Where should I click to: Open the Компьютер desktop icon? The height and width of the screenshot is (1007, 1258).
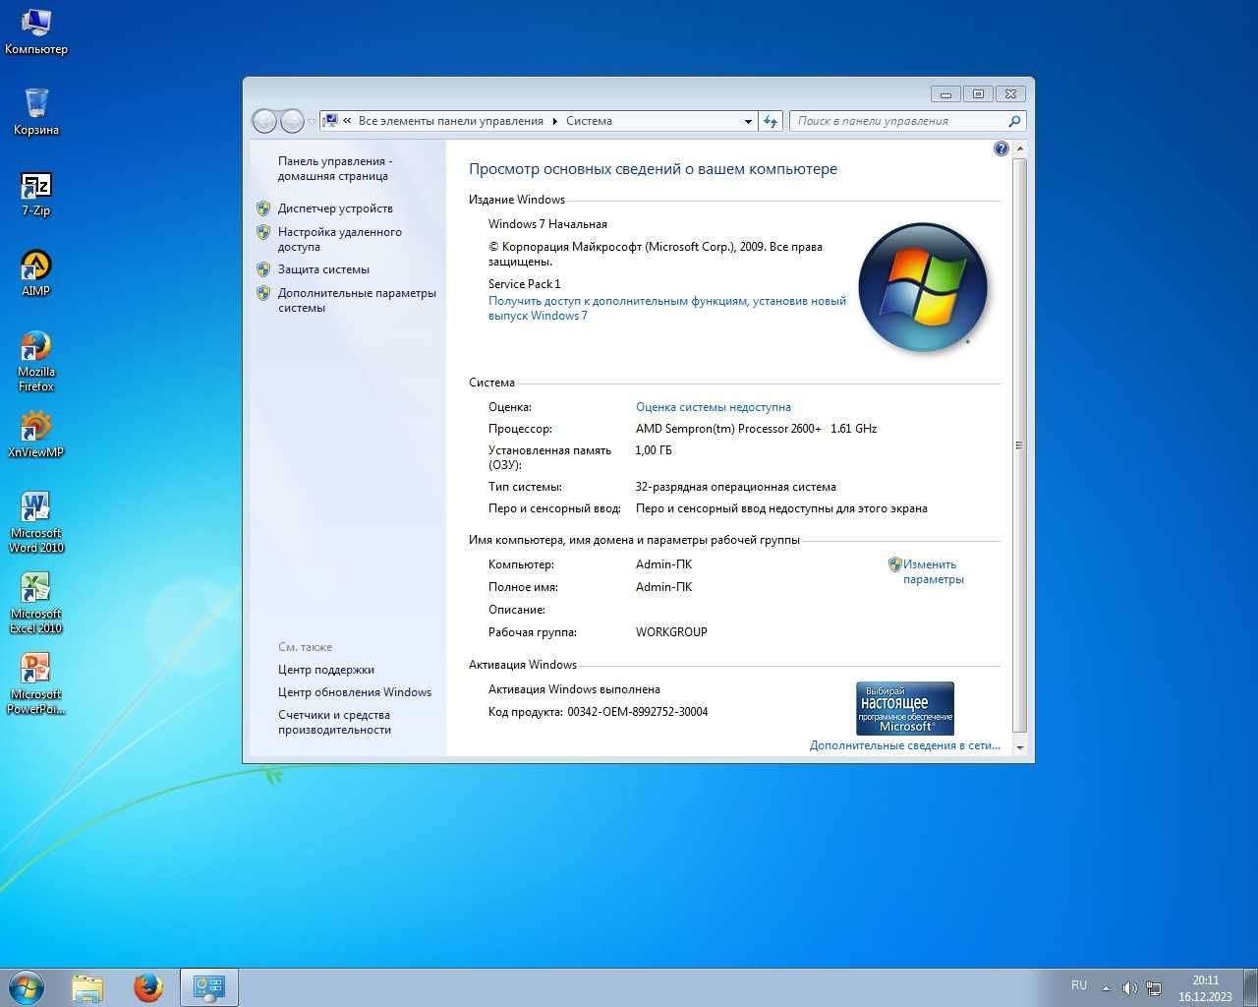click(x=36, y=31)
